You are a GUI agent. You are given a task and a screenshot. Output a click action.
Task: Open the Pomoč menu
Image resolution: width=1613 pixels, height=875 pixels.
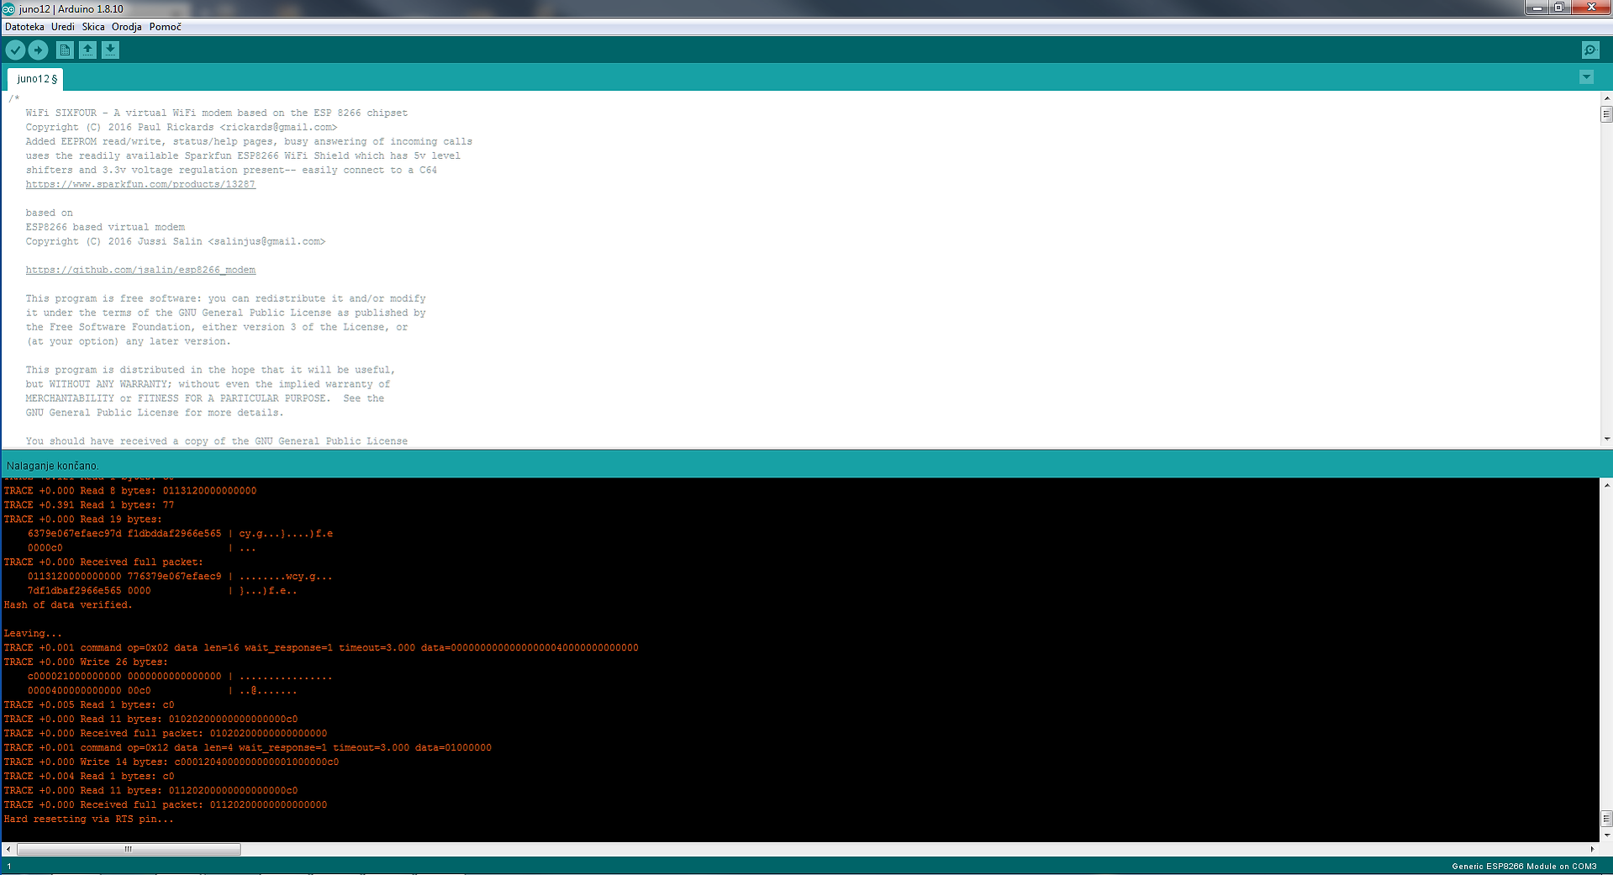166,27
